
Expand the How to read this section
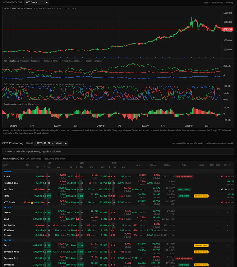coord(118,151)
